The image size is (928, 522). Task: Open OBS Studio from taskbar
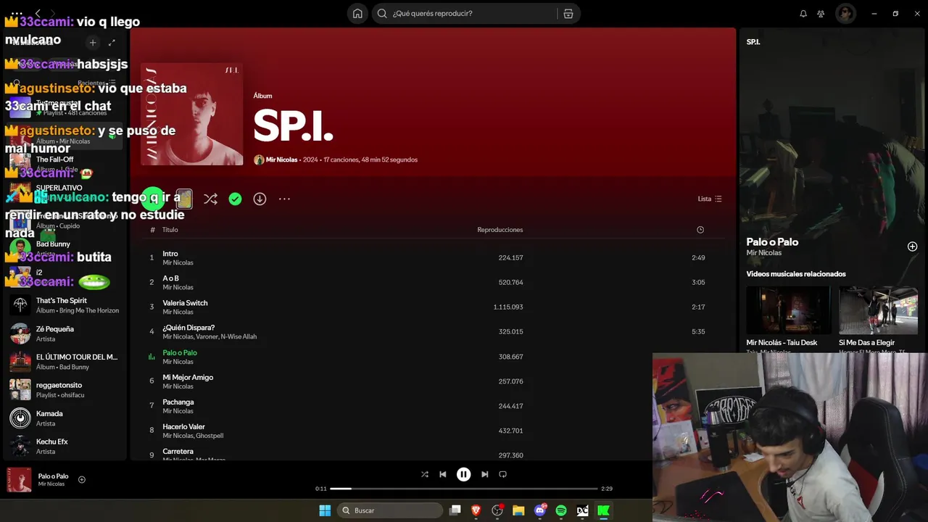point(497,510)
